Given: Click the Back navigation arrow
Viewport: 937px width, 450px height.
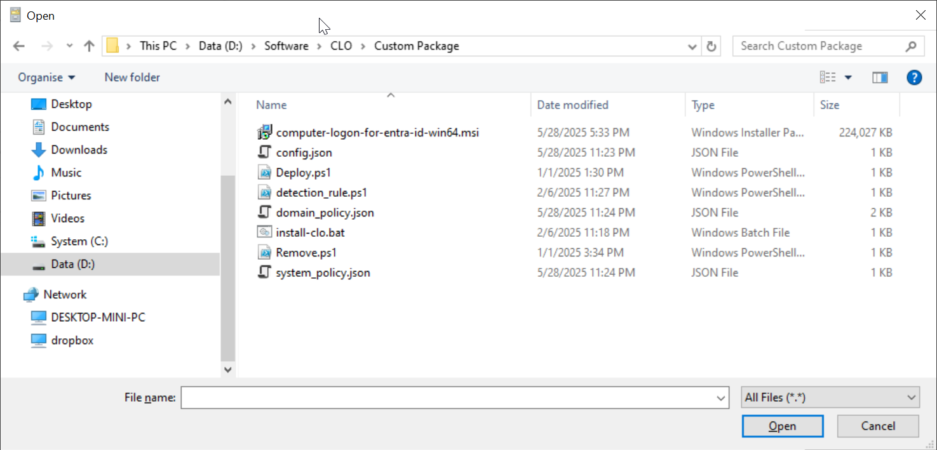Looking at the screenshot, I should 19,46.
